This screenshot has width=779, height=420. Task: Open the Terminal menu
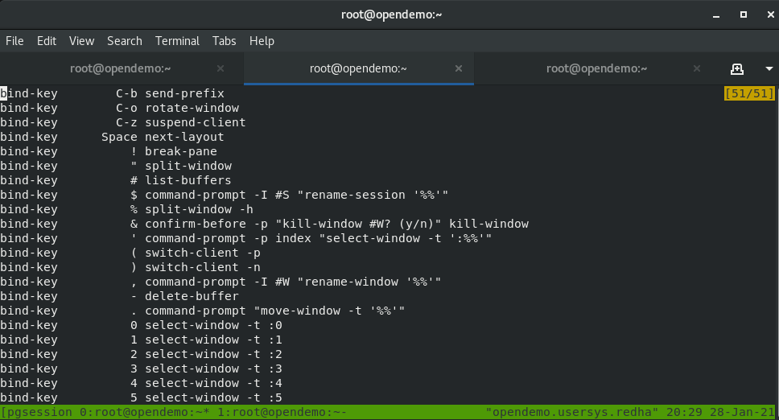177,41
